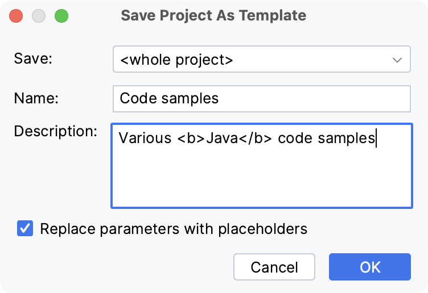Click the 'Save Project As Template' title
Image resolution: width=428 pixels, height=293 pixels.
(213, 16)
